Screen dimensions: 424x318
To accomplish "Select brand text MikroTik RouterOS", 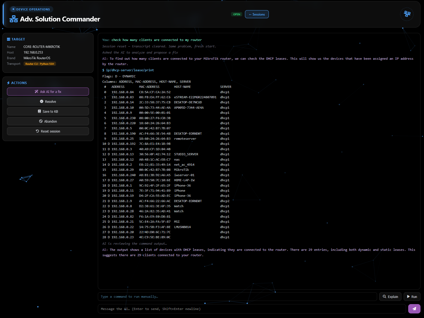I will pyautogui.click(x=37, y=58).
